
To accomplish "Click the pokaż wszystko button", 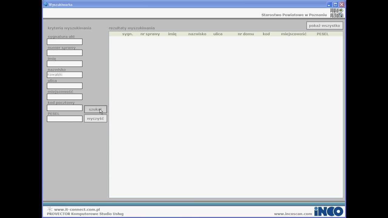I will click(324, 25).
